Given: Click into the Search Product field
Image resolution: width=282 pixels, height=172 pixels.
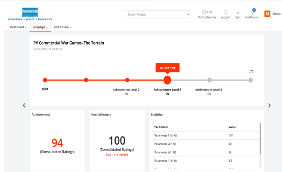Looking at the screenshot, I should [x=156, y=15].
